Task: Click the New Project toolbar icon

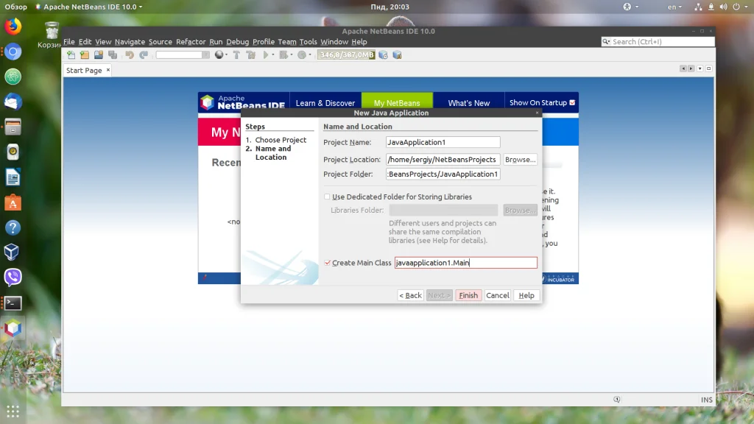Action: tap(85, 54)
